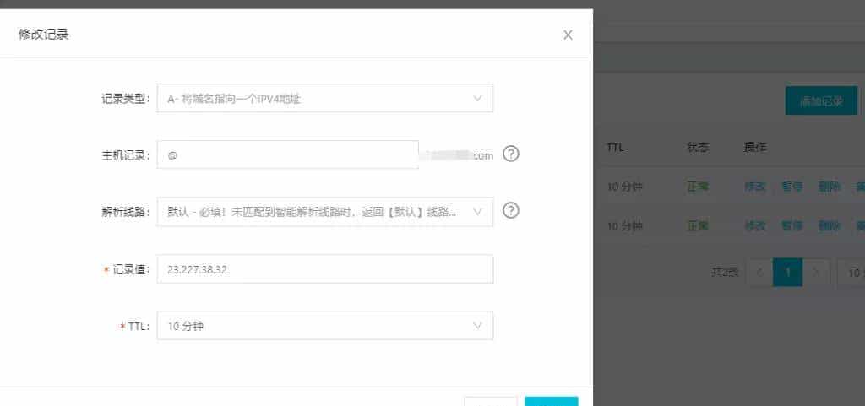
Task: Click the 状态 column header
Action: click(698, 148)
